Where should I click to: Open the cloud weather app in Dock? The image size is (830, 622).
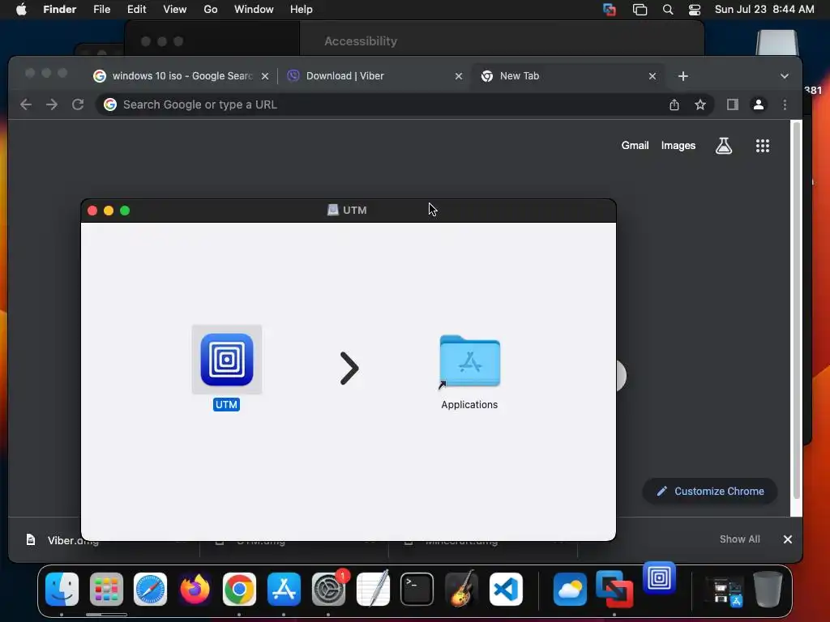click(x=570, y=590)
